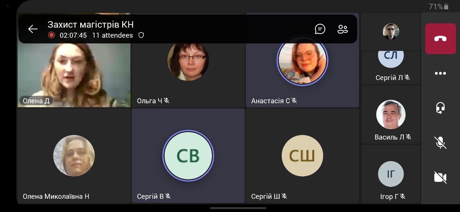
Task: Tap the СШ initials avatar of Сергій Ш
Action: click(302, 155)
